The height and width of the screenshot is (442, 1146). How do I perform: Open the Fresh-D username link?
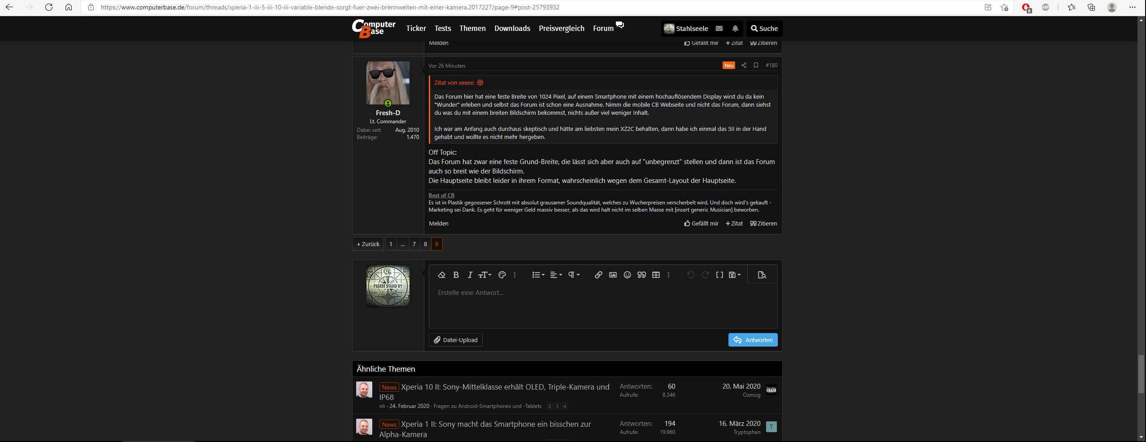[x=388, y=113]
